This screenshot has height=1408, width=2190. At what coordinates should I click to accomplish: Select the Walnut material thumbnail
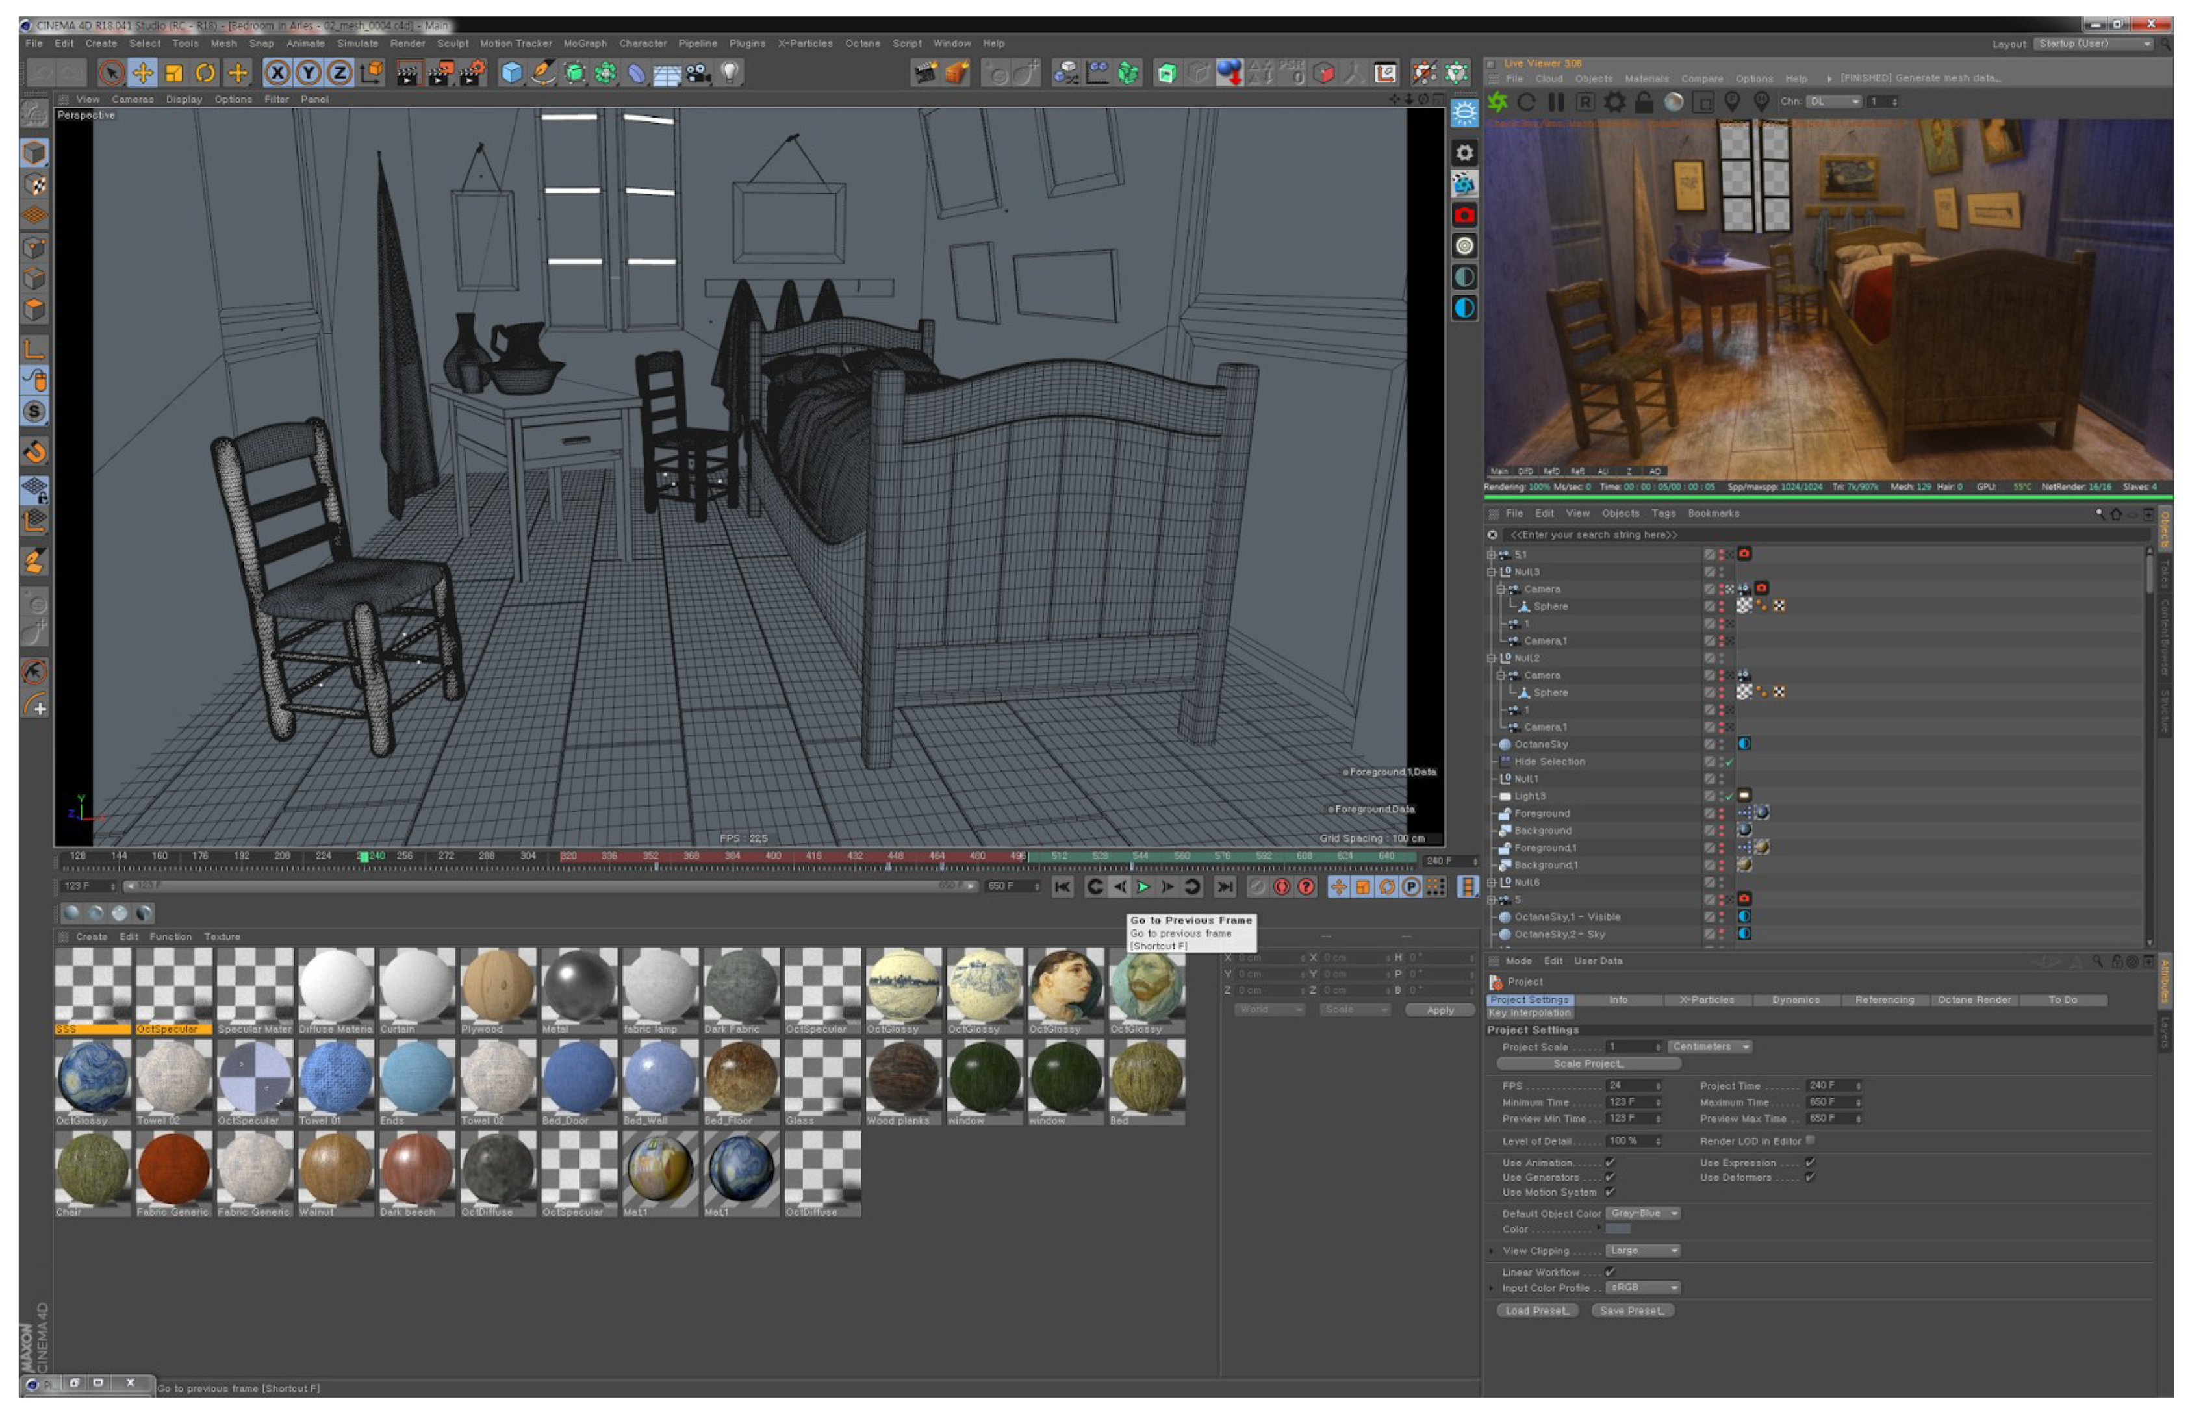[336, 1171]
